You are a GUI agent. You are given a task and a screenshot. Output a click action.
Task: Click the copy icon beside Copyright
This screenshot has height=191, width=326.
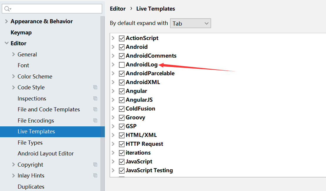(x=95, y=165)
